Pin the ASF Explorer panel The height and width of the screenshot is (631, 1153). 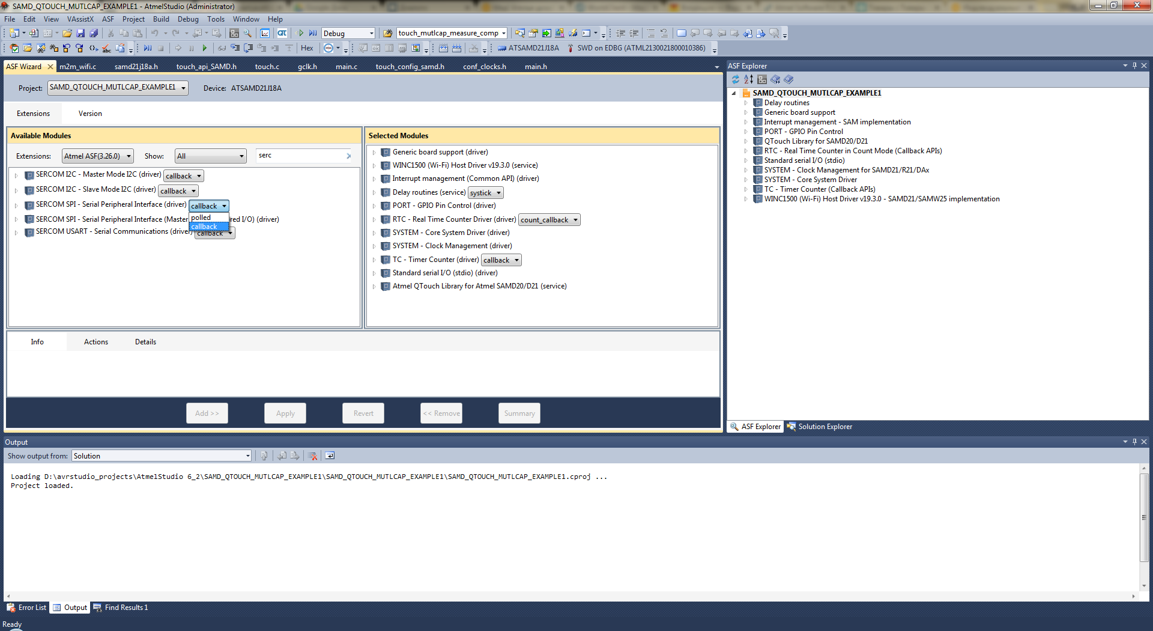pyautogui.click(x=1134, y=66)
